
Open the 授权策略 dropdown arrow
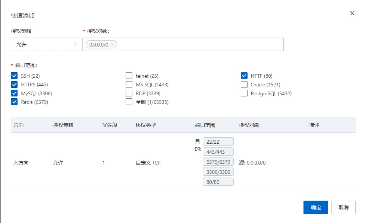click(76, 44)
